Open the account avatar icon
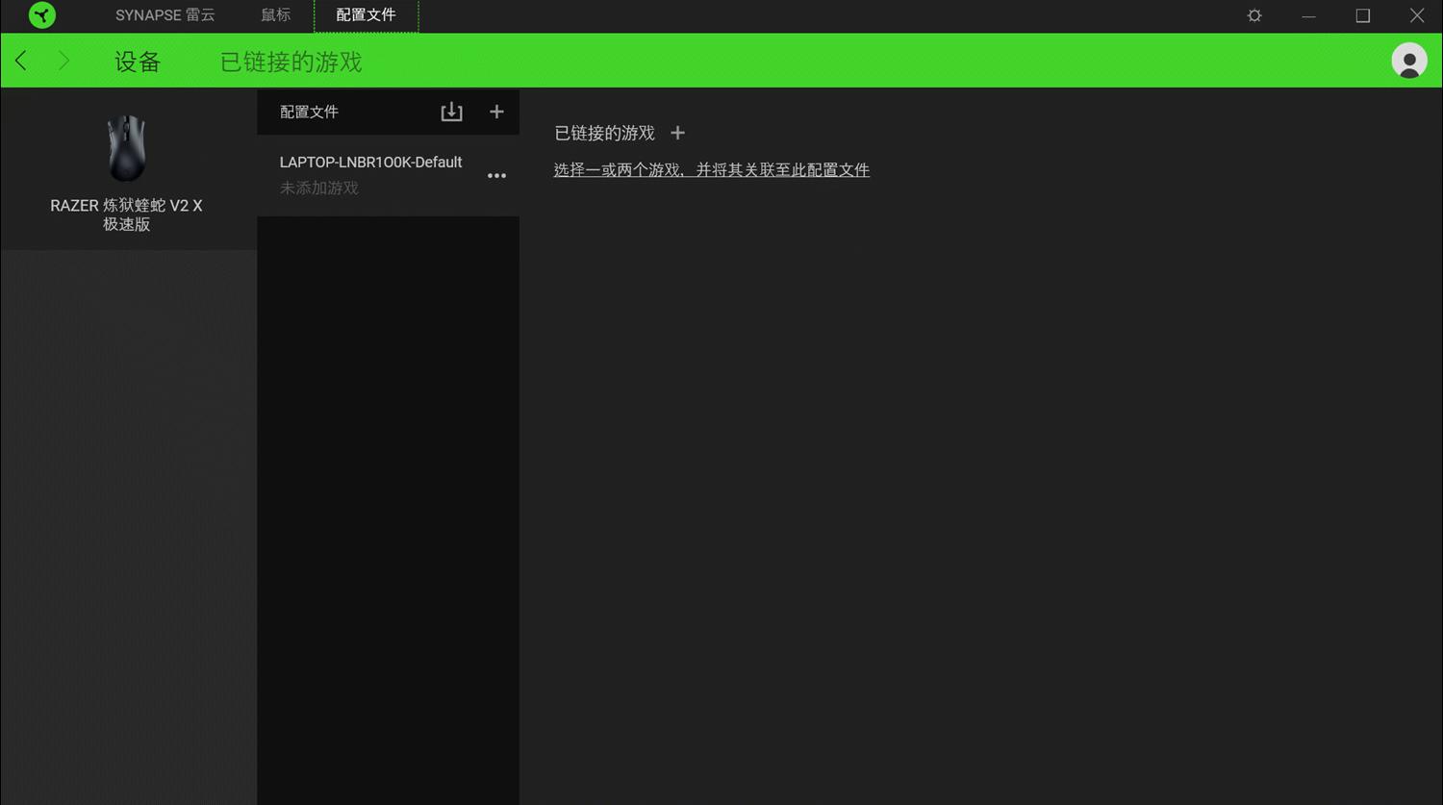The image size is (1443, 805). (1408, 60)
